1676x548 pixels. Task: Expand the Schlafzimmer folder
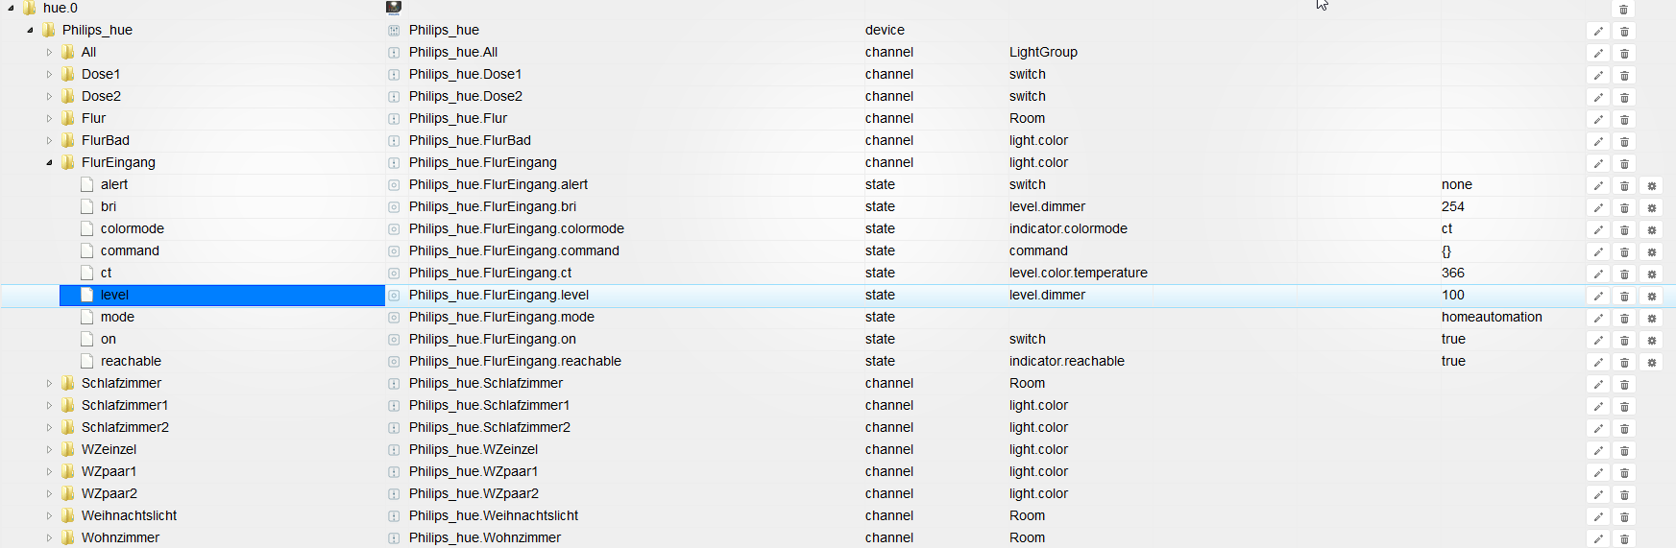[49, 383]
